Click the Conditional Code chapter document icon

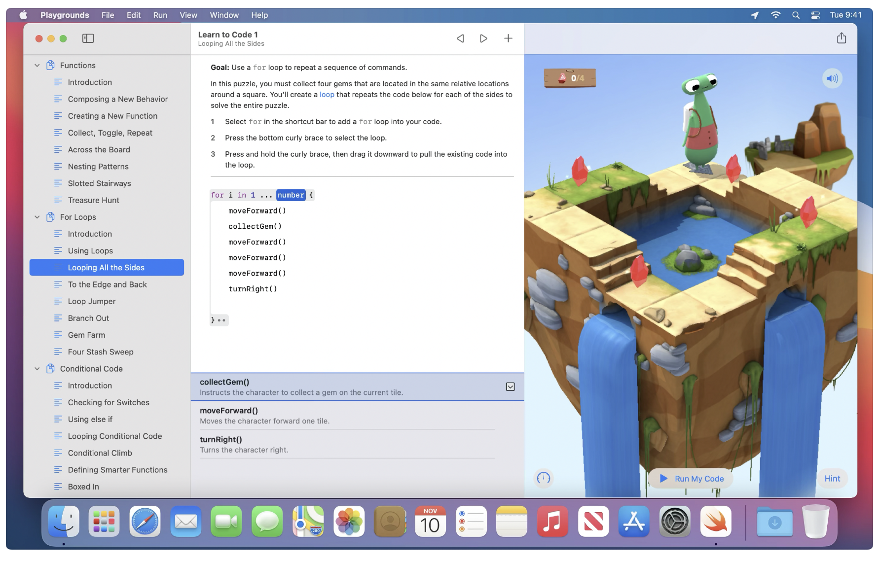pyautogui.click(x=50, y=369)
